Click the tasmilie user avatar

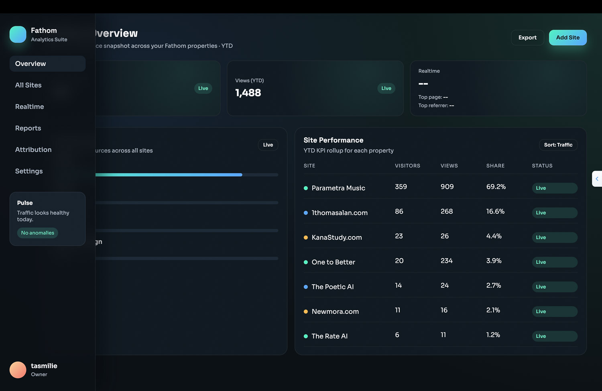coord(18,370)
